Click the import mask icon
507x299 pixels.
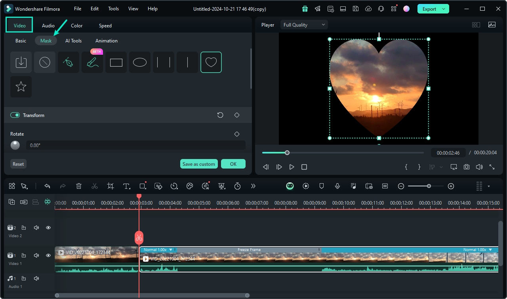click(21, 62)
